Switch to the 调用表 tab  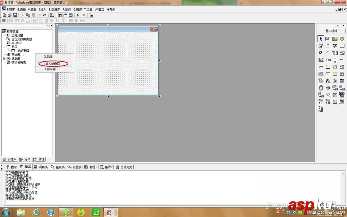pyautogui.click(x=41, y=167)
